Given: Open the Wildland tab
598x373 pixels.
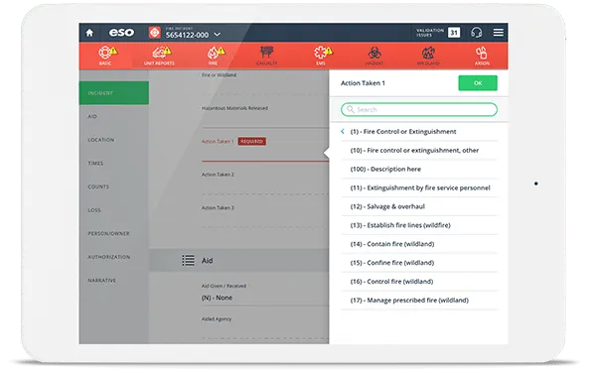Looking at the screenshot, I should (428, 56).
